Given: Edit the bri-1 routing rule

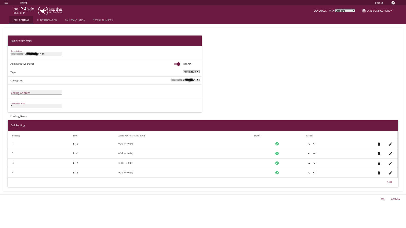Looking at the screenshot, I should (x=391, y=154).
